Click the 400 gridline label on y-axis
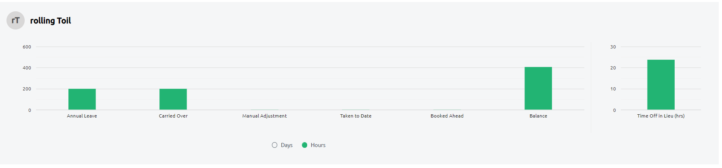722x168 pixels. [27, 68]
